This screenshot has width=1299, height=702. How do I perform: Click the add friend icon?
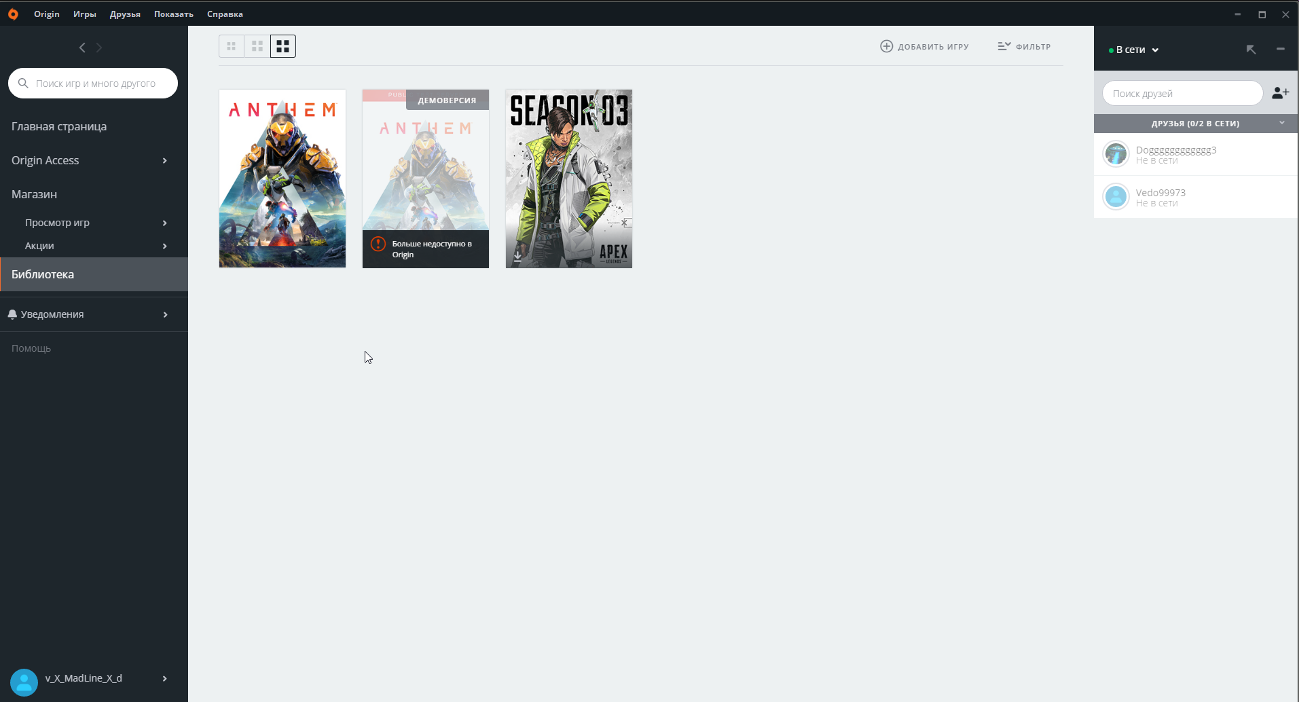1281,93
